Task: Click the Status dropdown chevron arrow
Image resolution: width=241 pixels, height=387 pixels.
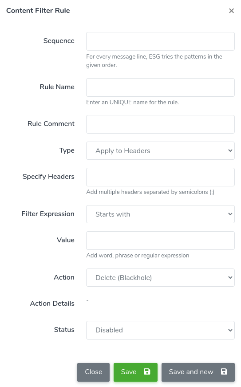Action: click(x=230, y=330)
